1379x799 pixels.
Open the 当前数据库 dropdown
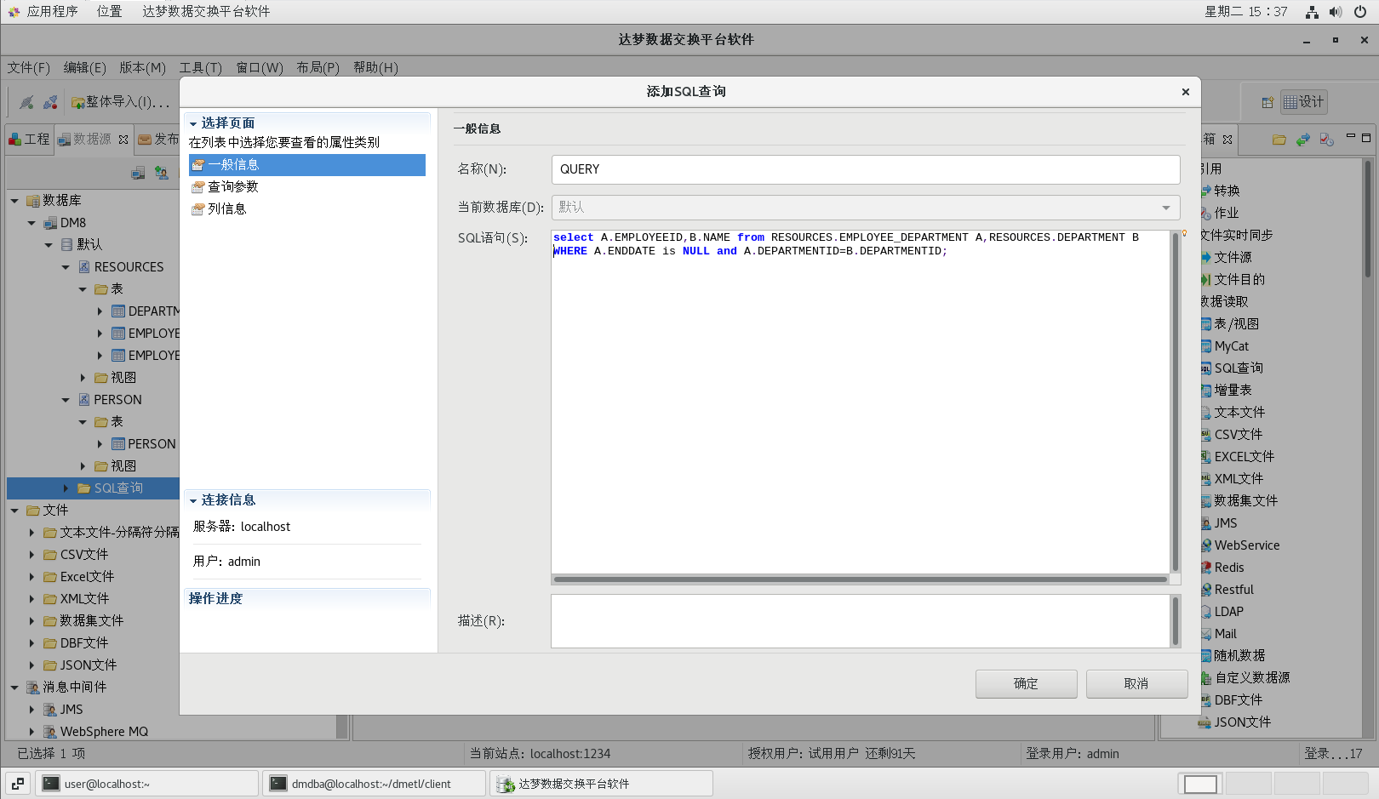[x=1166, y=208]
